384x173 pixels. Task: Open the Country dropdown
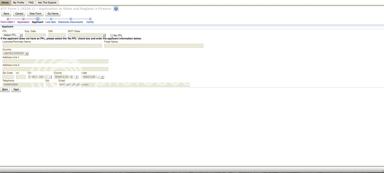[15, 54]
